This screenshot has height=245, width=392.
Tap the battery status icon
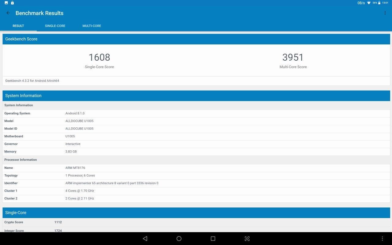379,3
